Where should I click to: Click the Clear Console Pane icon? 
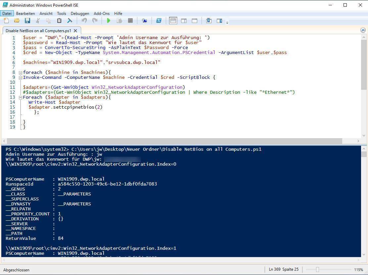70,21
